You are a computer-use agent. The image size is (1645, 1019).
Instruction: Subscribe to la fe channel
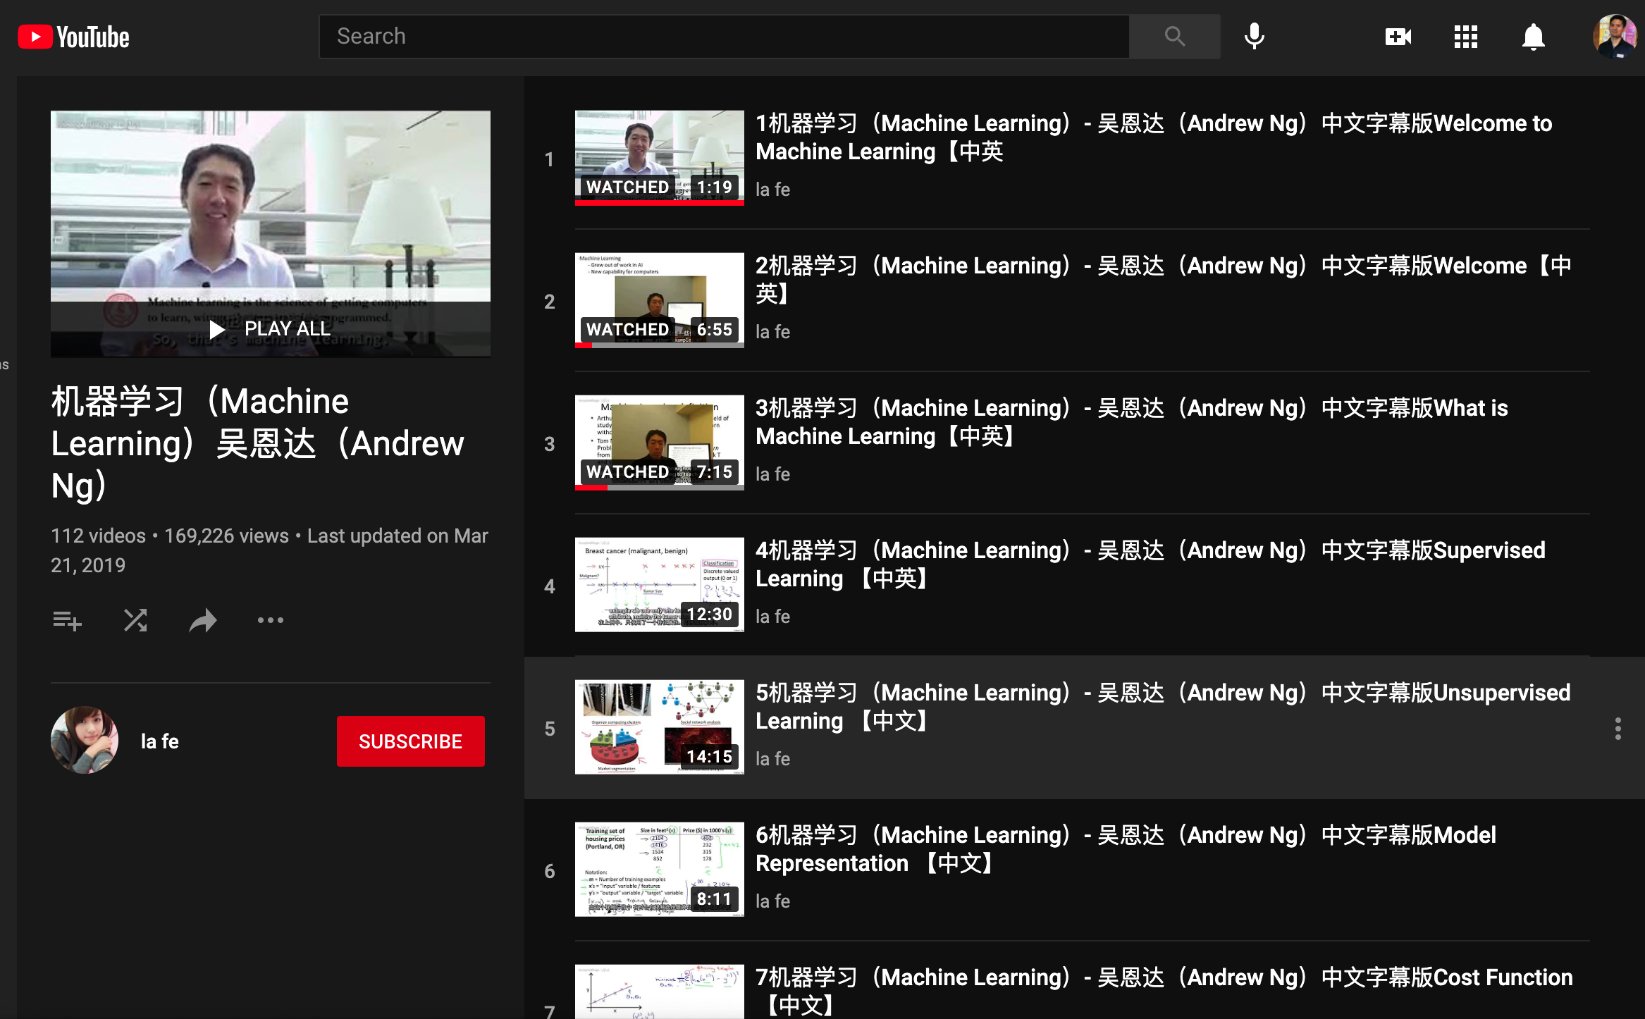(410, 741)
